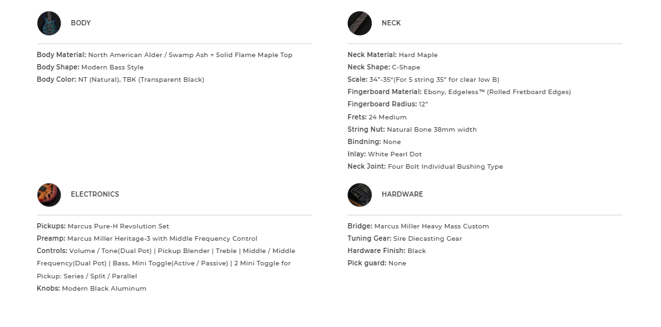Click the Pickups specification line

coord(103,226)
